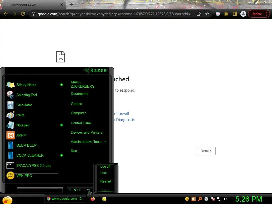This screenshot has height=204, width=272.
Task: Click the Details button on the error page
Action: coord(206,151)
